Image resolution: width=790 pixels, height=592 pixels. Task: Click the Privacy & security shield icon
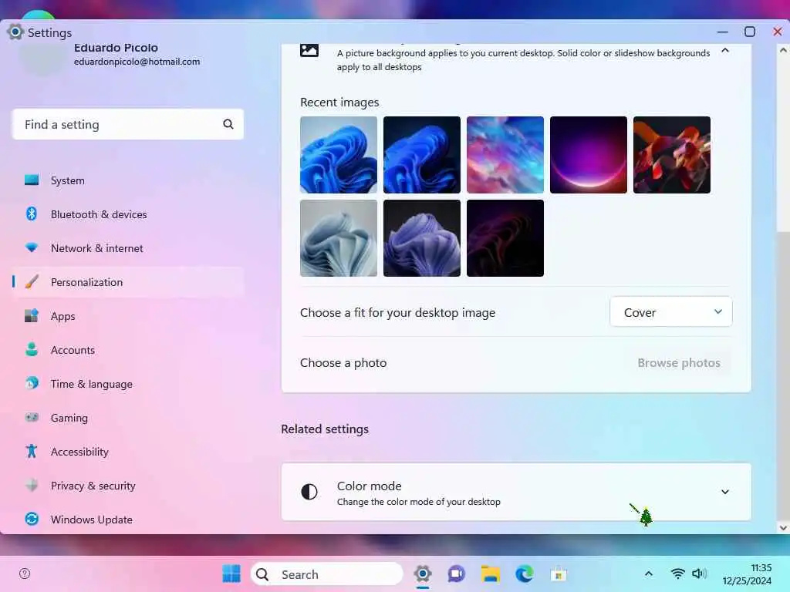tap(31, 486)
